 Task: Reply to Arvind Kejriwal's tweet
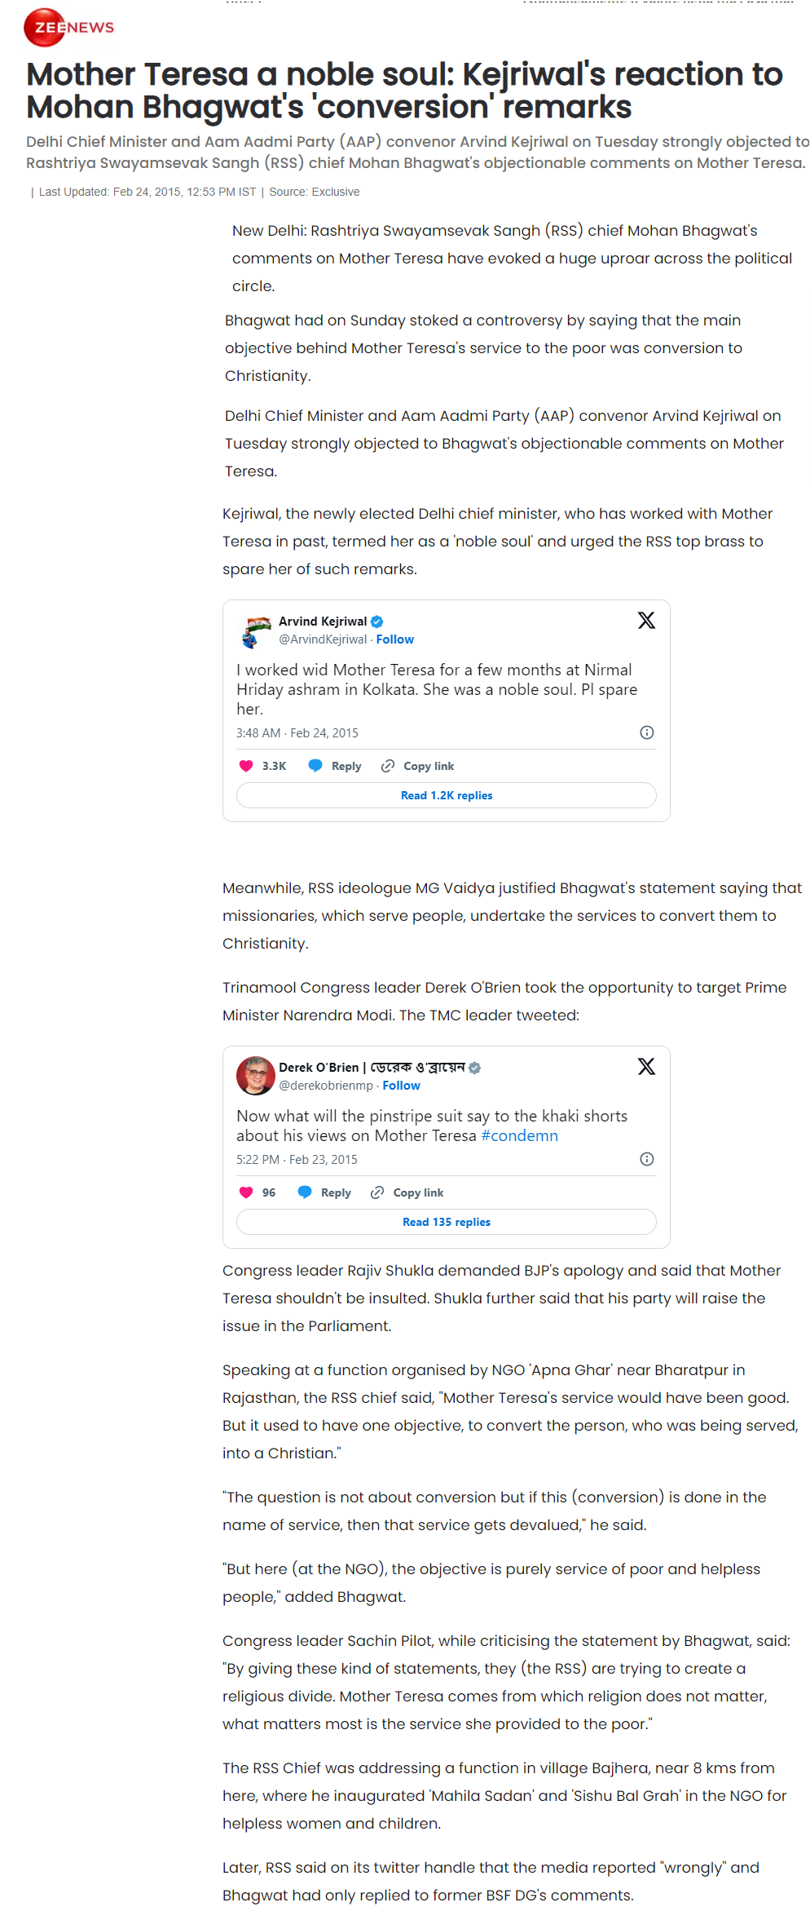point(335,766)
